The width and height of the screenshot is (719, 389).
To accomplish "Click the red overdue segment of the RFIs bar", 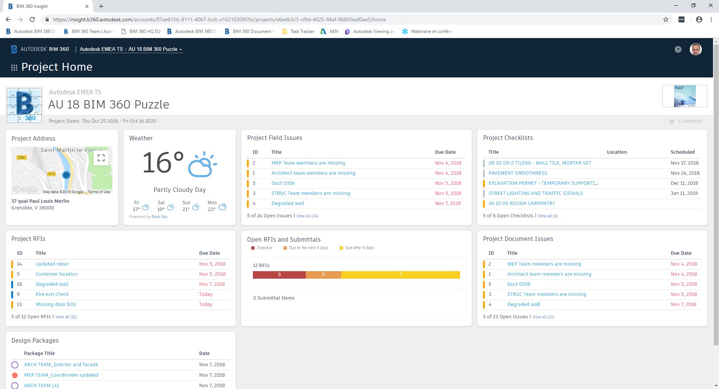I will 279,275.
